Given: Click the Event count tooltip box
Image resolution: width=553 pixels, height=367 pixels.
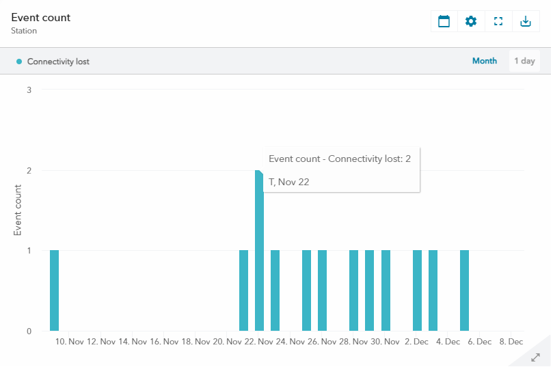Looking at the screenshot, I should (x=341, y=169).
